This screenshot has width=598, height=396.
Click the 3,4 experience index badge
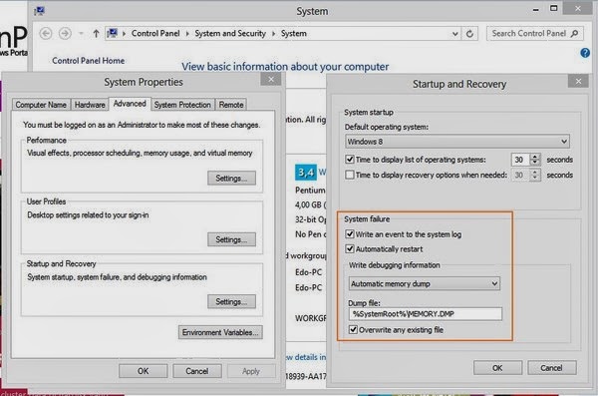[x=306, y=173]
